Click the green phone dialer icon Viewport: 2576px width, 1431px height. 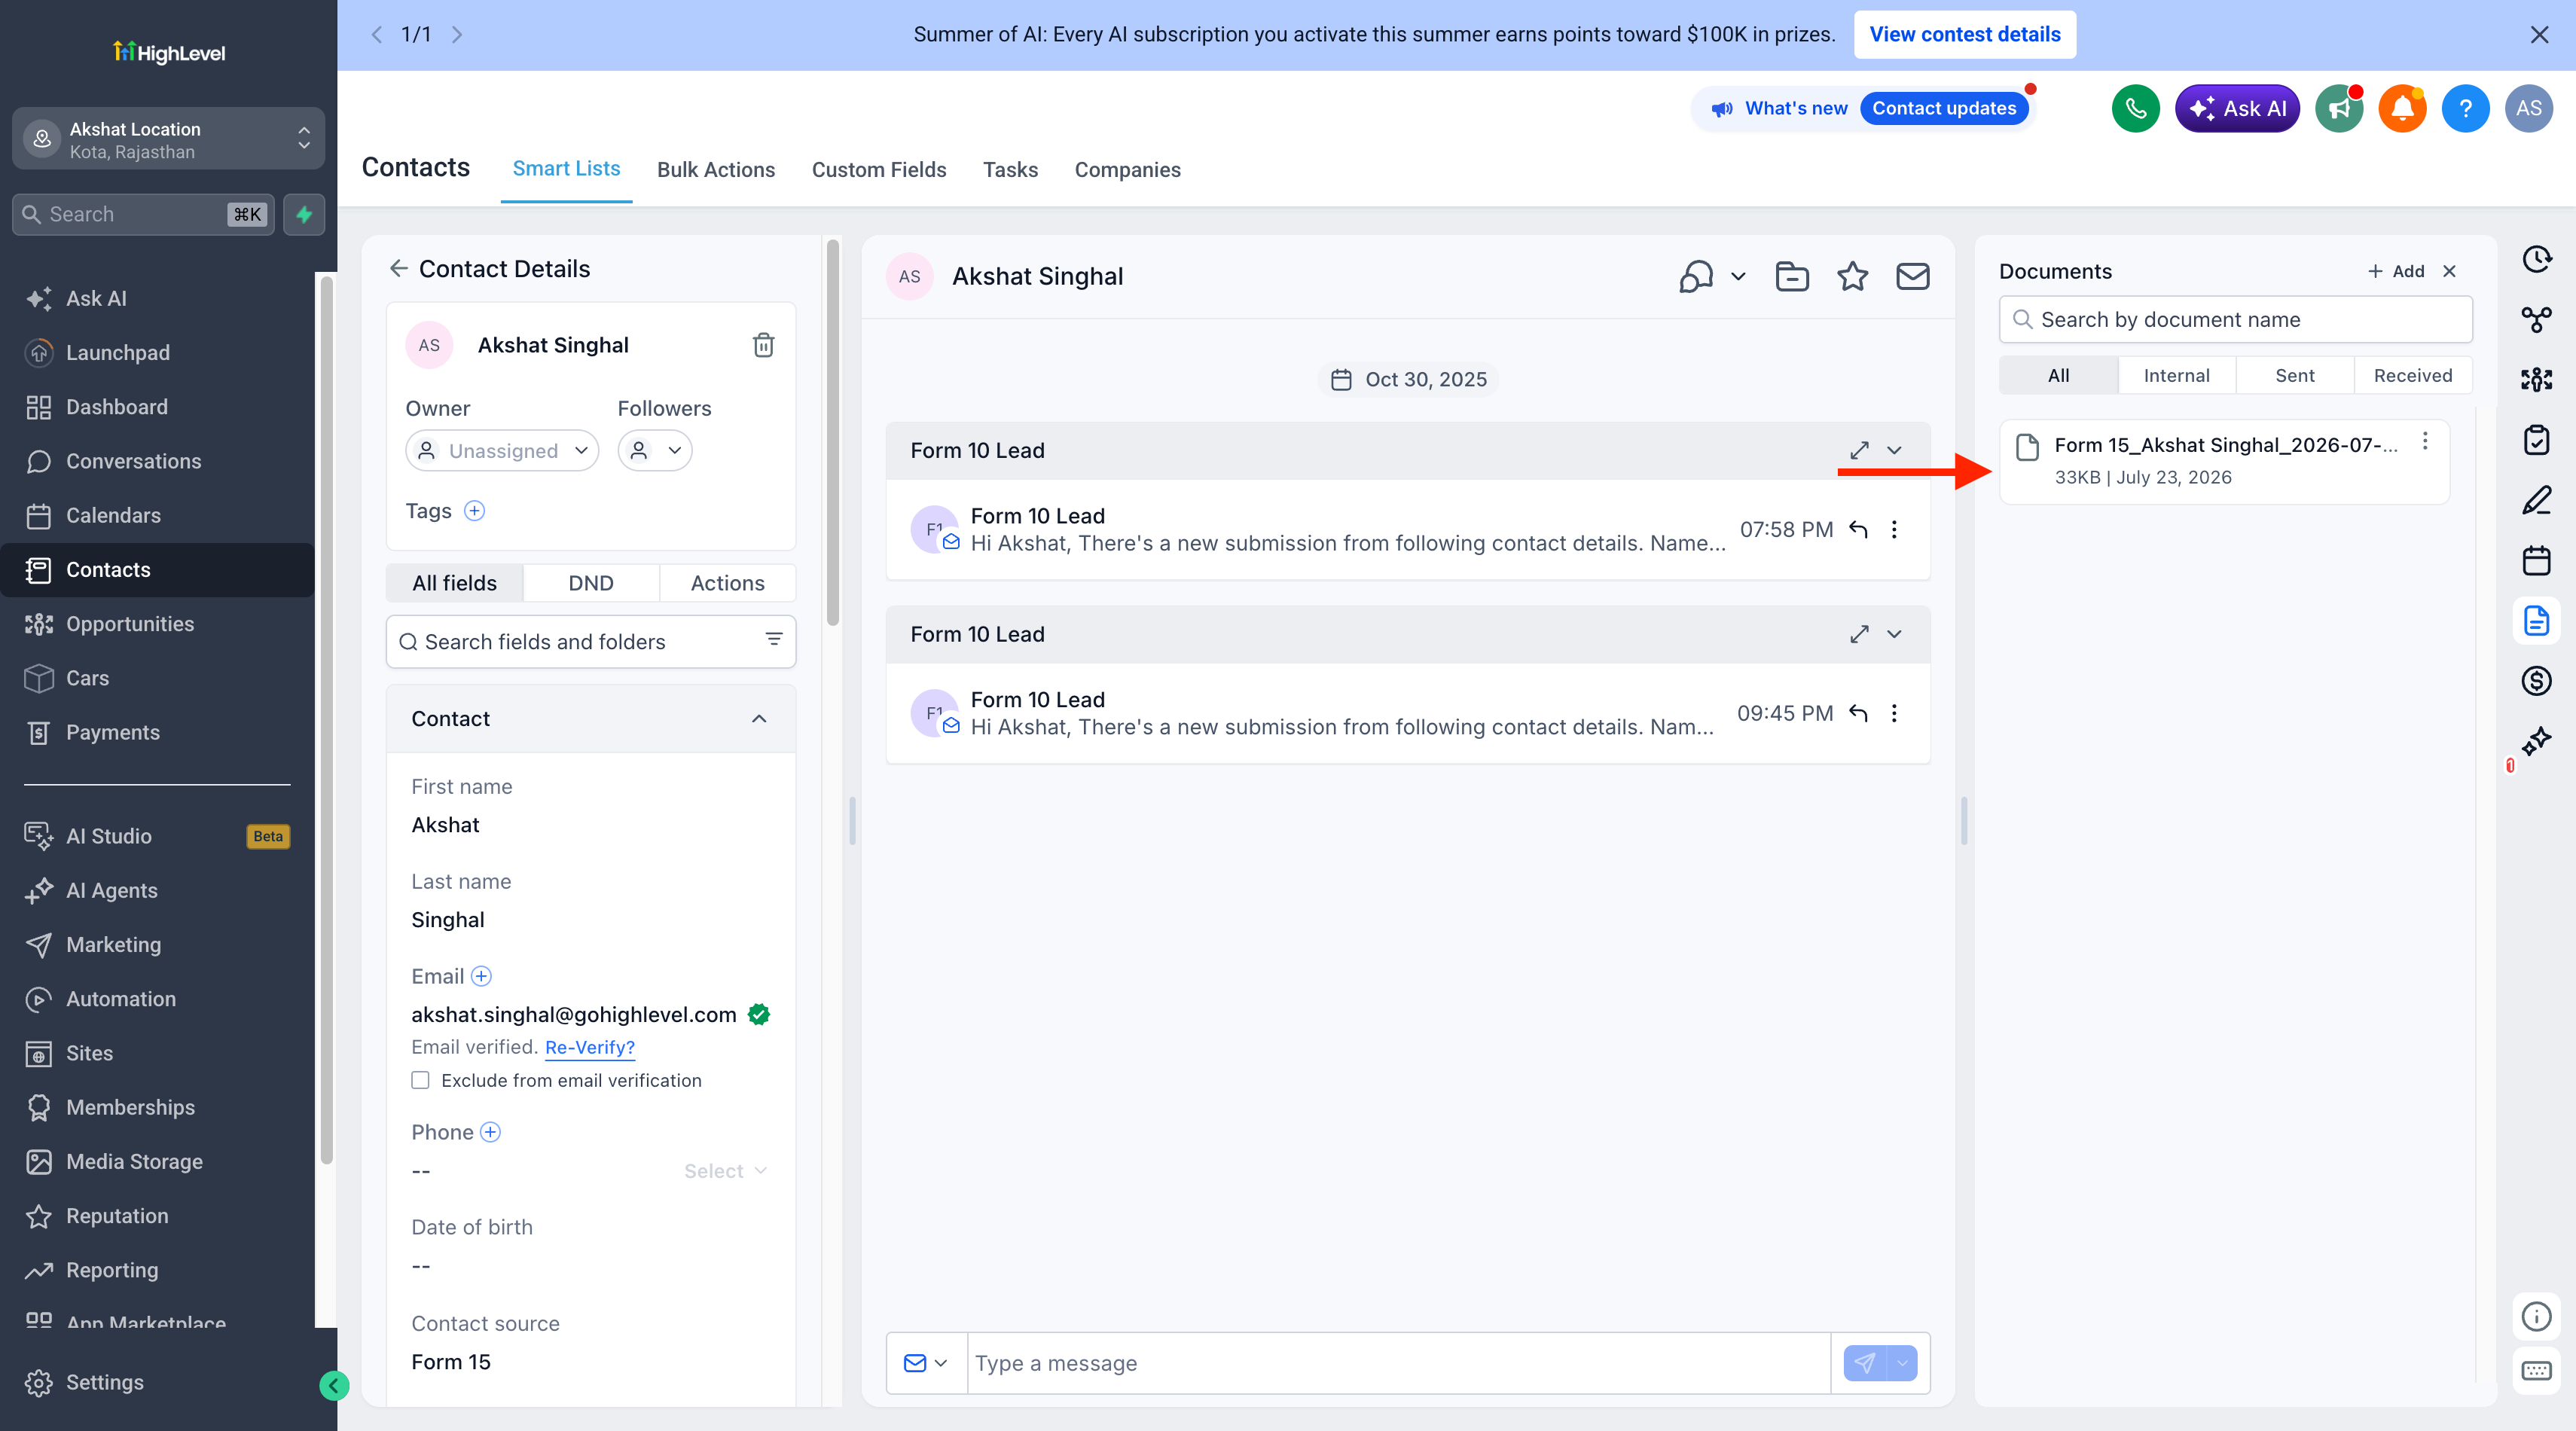point(2135,108)
